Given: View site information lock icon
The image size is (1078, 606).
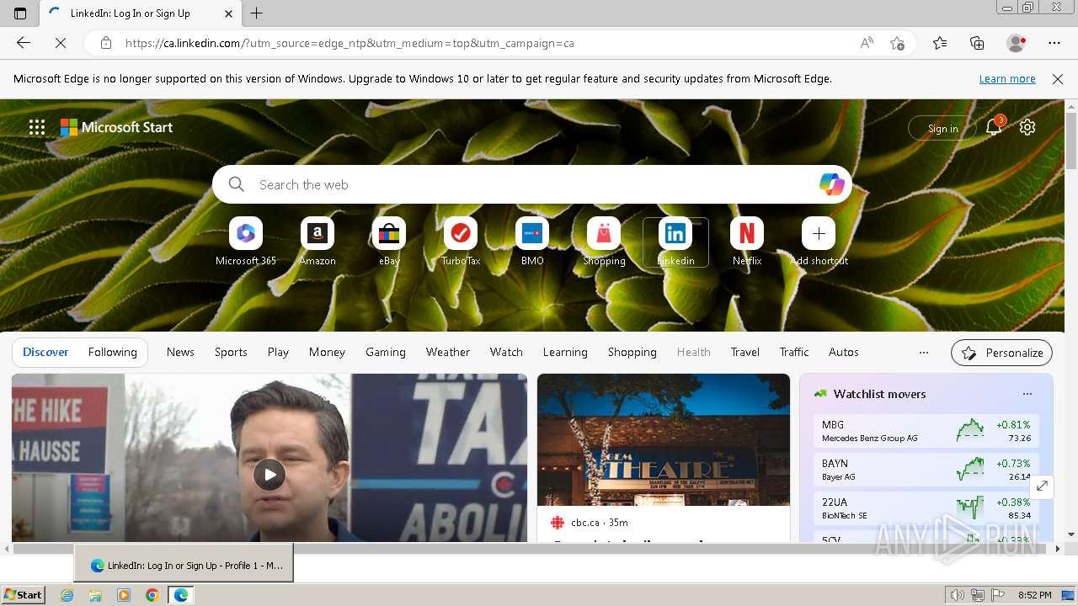Looking at the screenshot, I should [x=105, y=43].
